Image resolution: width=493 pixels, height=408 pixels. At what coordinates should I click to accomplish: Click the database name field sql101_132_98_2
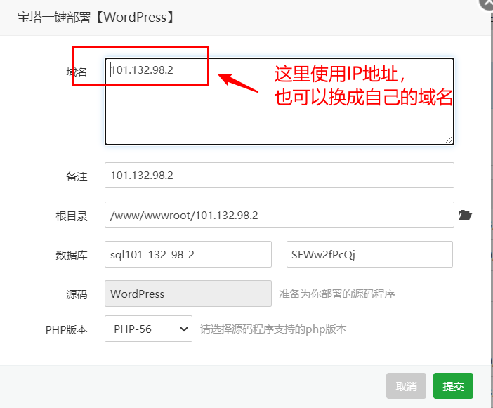point(188,254)
